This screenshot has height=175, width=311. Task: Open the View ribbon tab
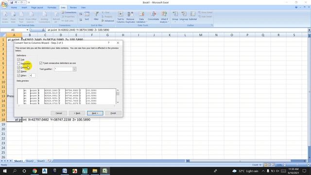pyautogui.click(x=83, y=8)
